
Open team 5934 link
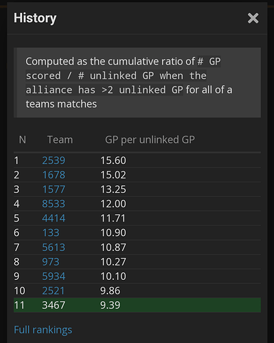(x=54, y=276)
